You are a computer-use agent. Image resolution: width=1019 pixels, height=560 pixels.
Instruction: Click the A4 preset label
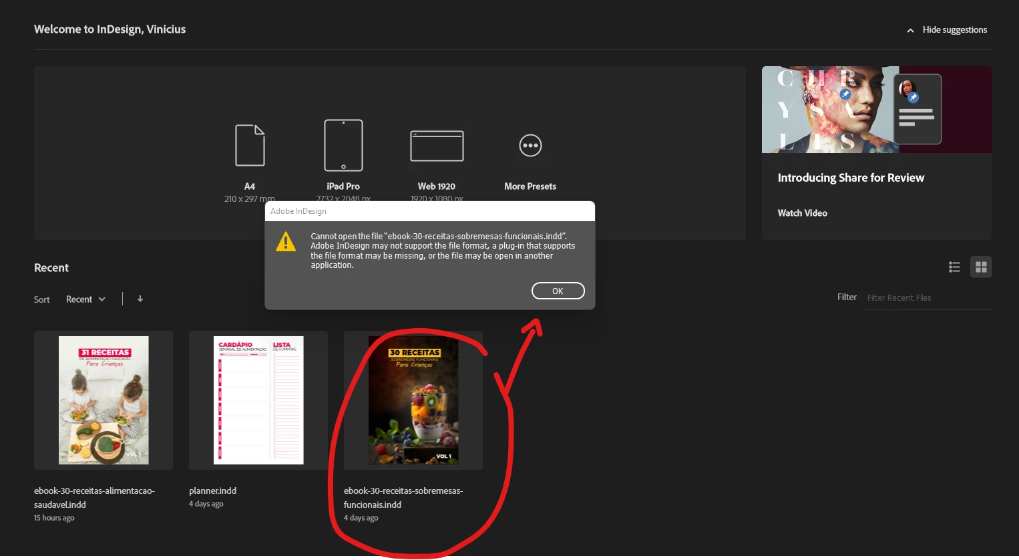[250, 186]
